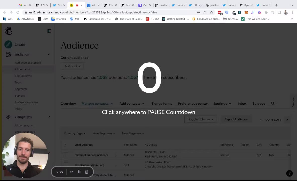The image size is (297, 181).
Task: Open the Toggle Columns dropdown
Action: pos(201,119)
